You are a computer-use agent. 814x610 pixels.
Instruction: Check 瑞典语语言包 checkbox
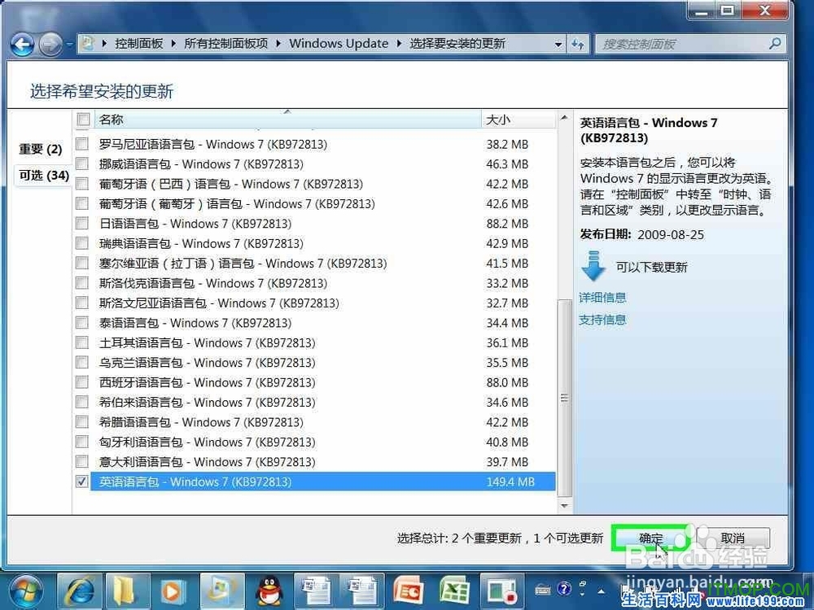tap(82, 243)
